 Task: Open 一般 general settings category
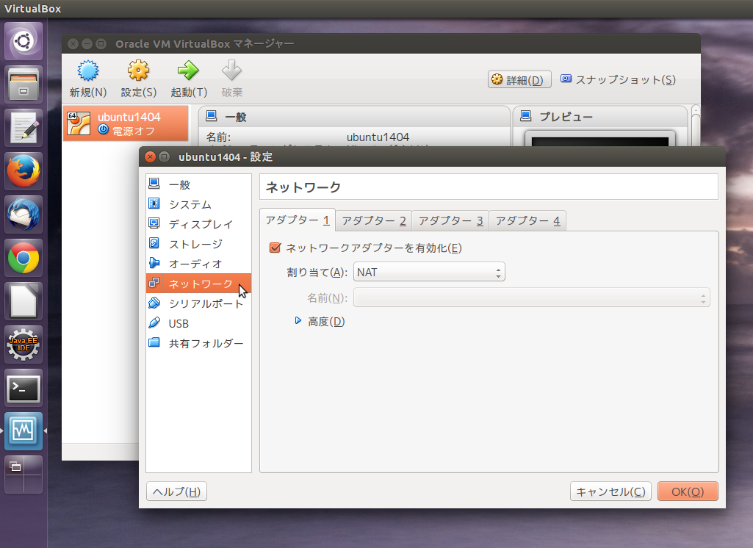click(198, 184)
